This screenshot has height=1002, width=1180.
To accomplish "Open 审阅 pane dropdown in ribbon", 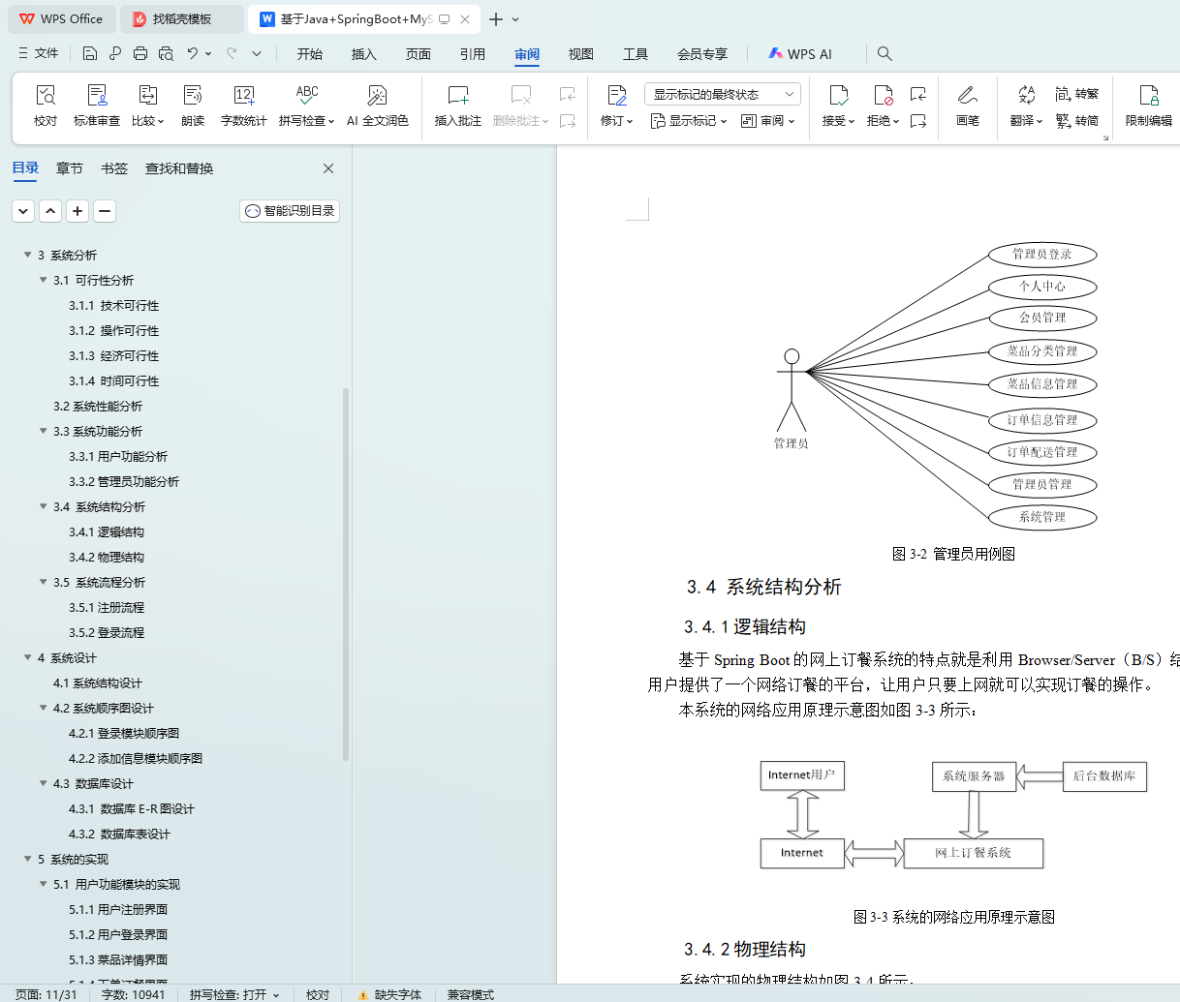I will click(x=767, y=121).
